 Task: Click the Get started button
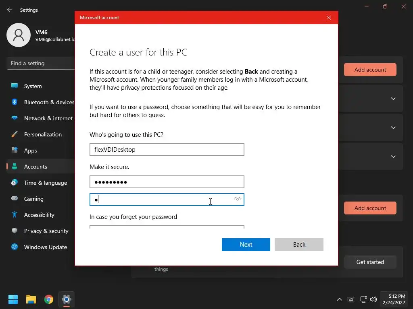(x=370, y=262)
